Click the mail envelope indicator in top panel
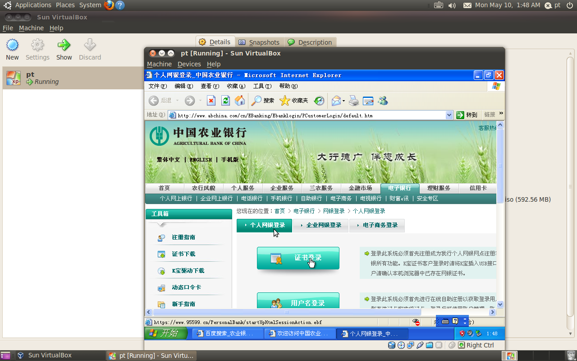Image resolution: width=577 pixels, height=361 pixels. point(467,5)
